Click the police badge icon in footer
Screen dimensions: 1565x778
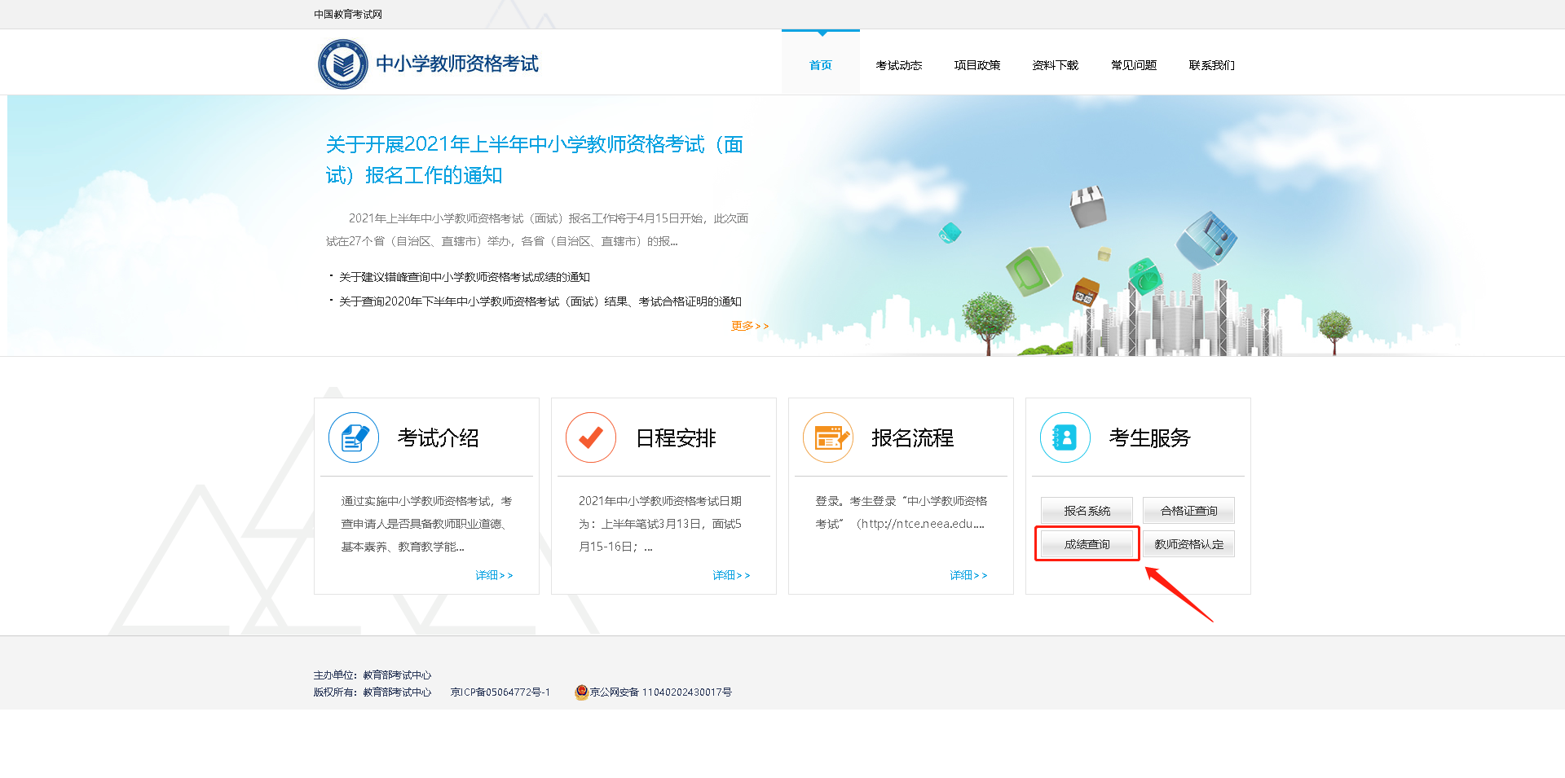pos(581,692)
